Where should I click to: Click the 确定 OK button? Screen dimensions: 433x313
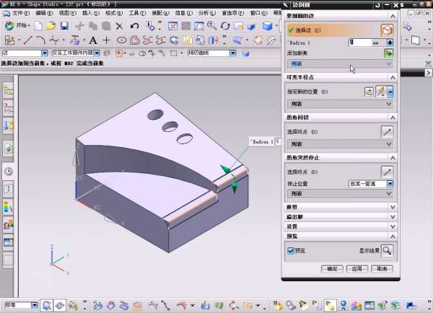pos(331,268)
